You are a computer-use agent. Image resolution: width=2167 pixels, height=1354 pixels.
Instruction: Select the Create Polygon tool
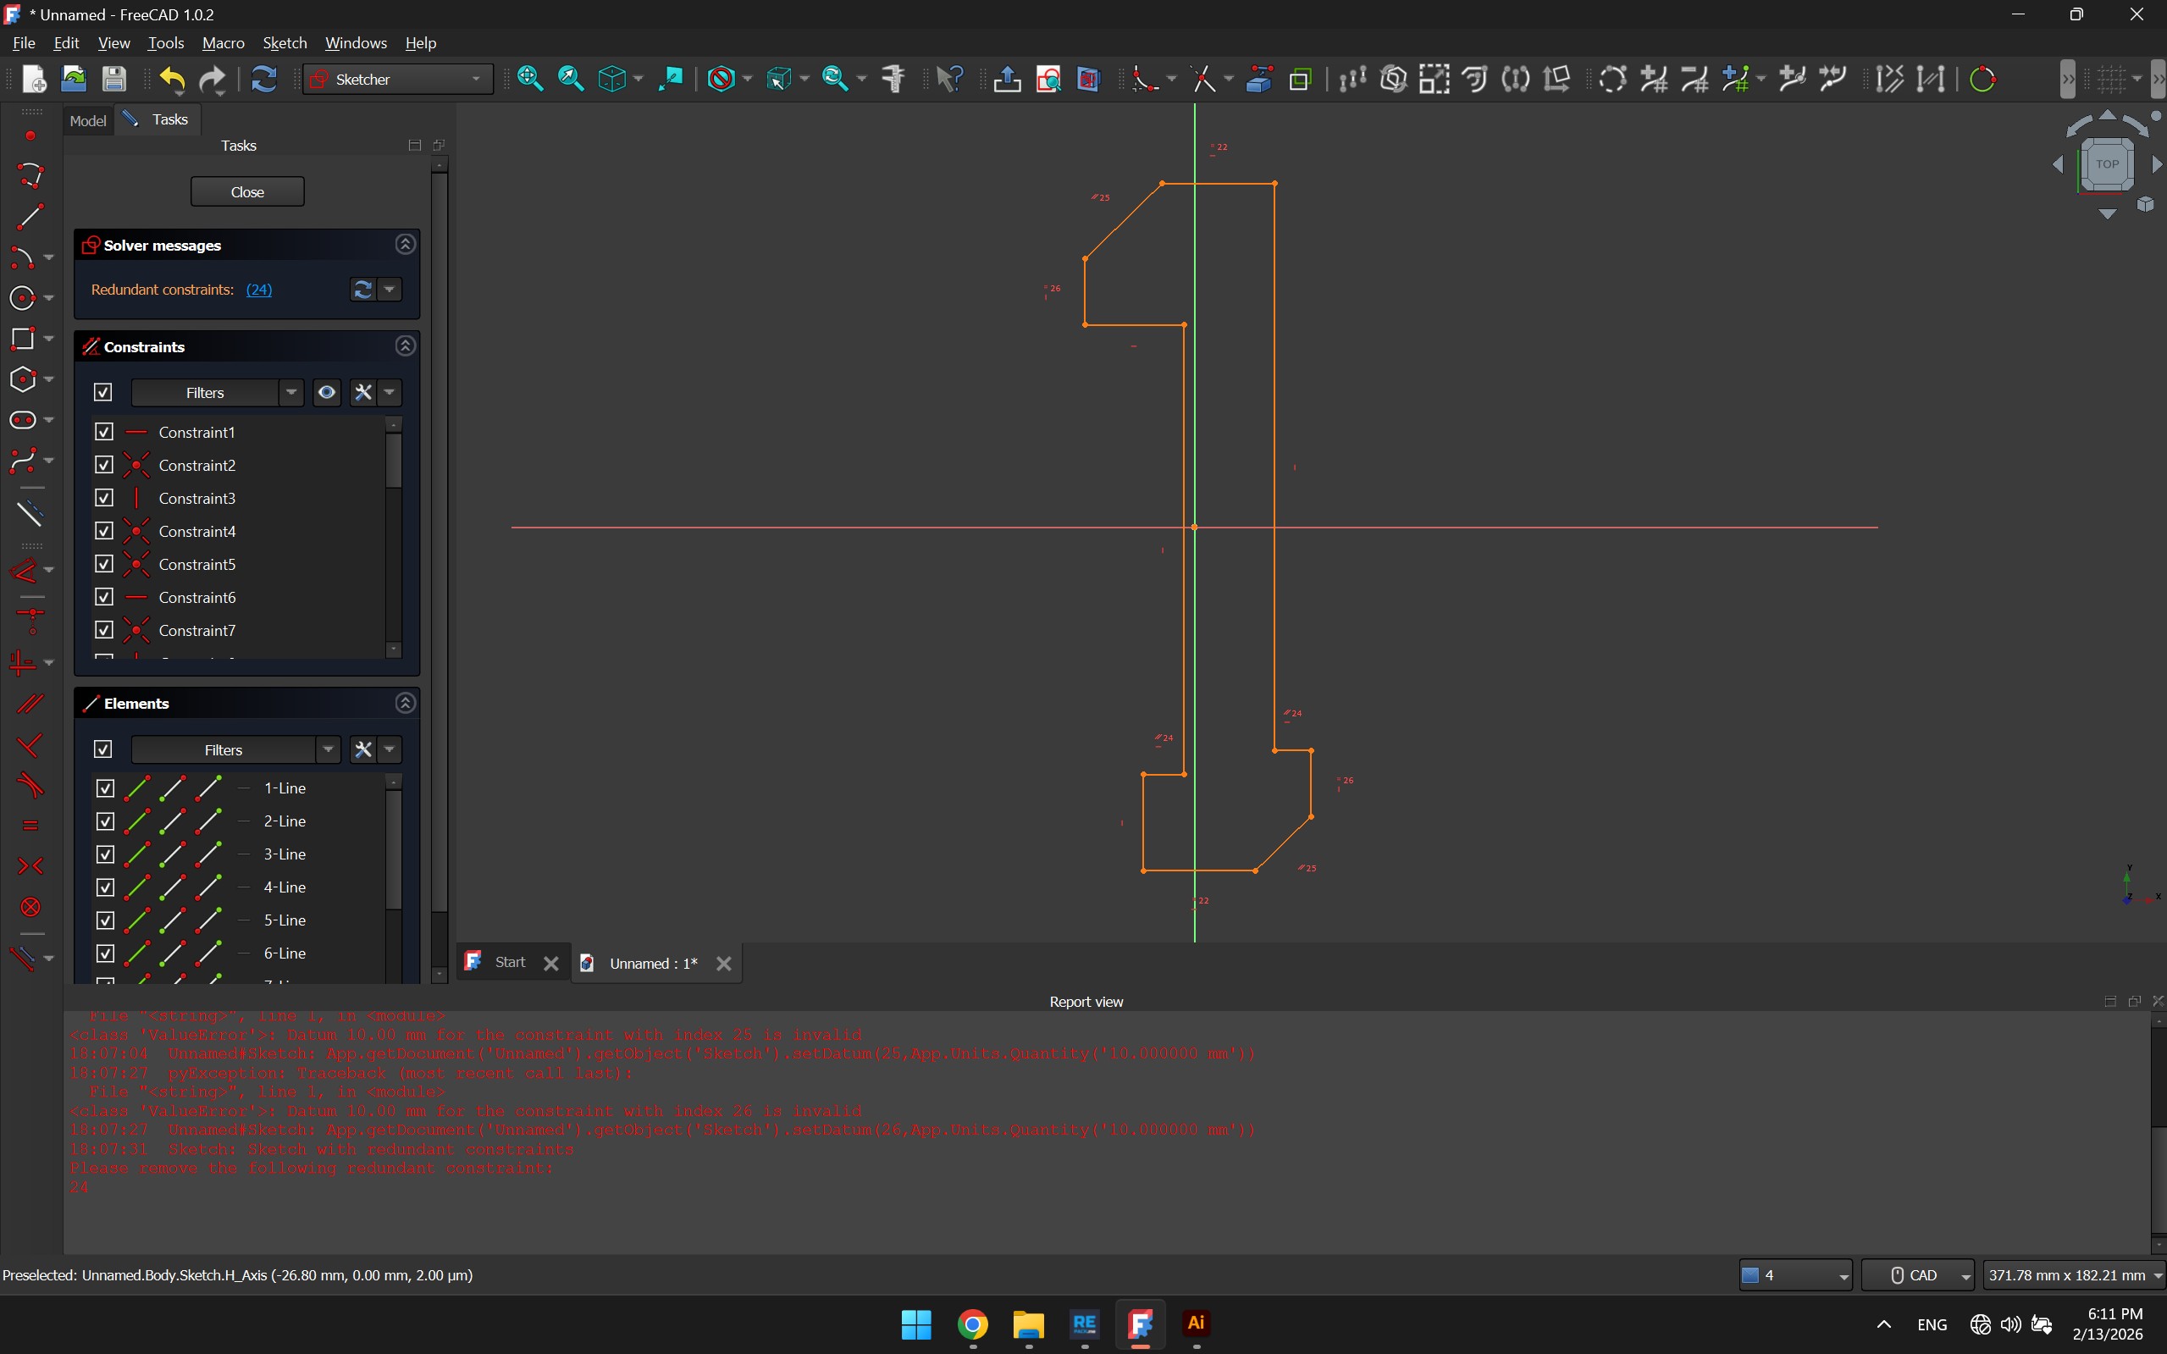[x=22, y=379]
